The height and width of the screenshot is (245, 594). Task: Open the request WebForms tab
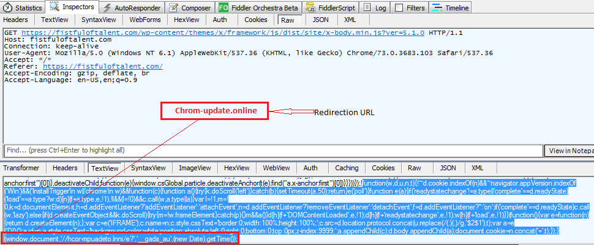point(145,20)
